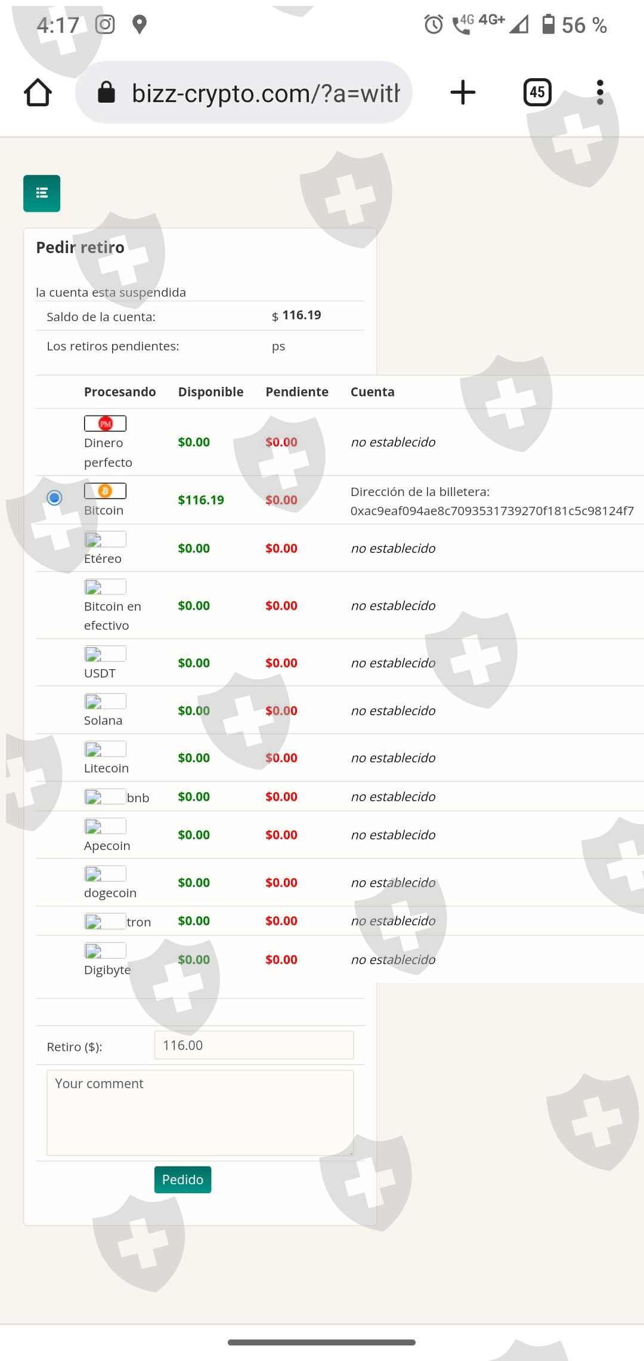Select the wallet address 0xac9eaf094ae8c...
This screenshot has height=1361, width=644.
492,510
